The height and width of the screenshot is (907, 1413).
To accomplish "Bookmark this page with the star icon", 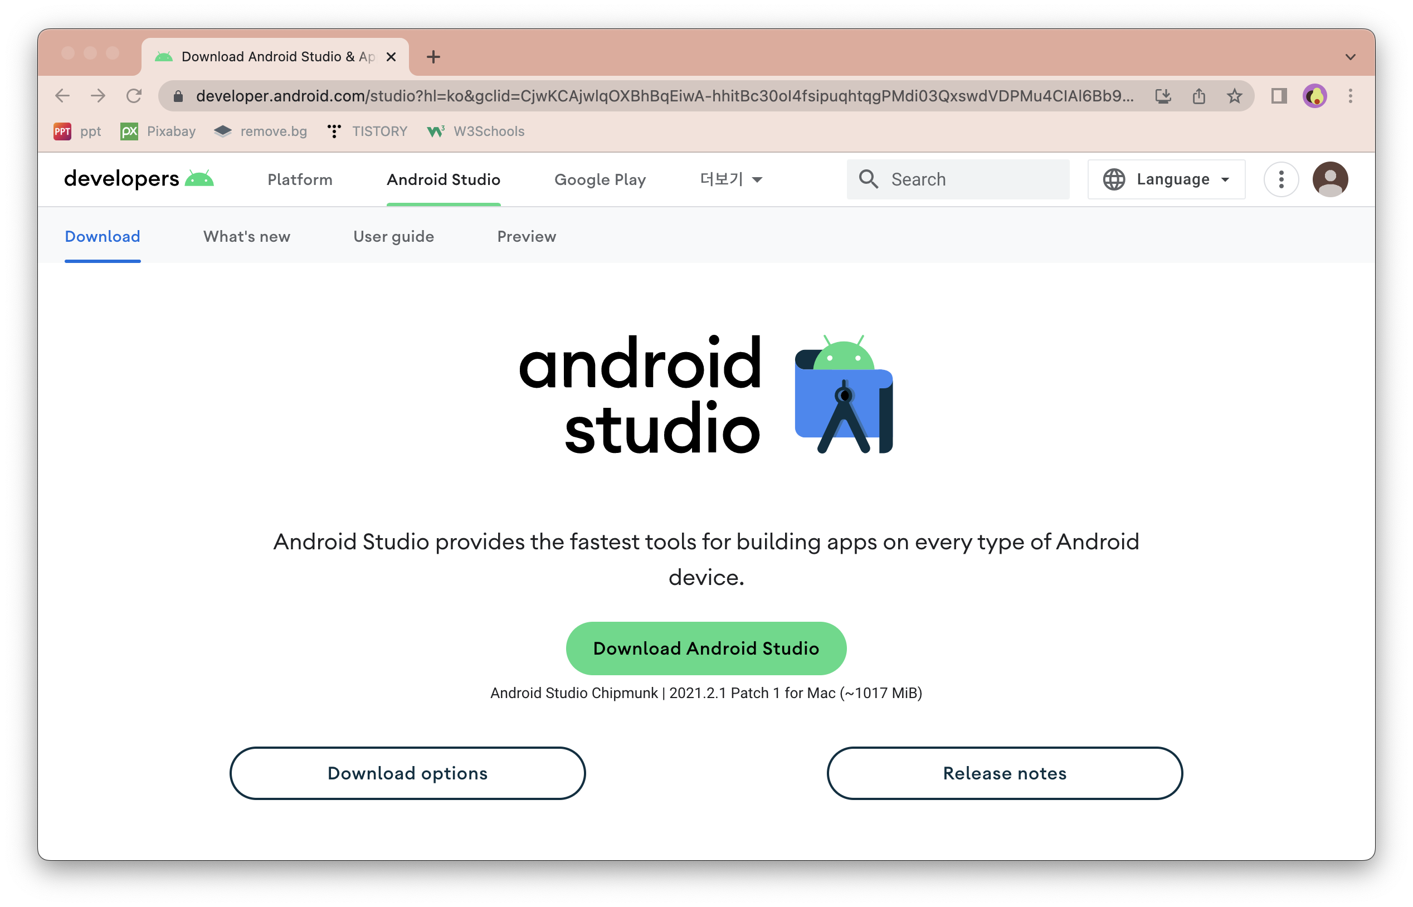I will (x=1235, y=96).
